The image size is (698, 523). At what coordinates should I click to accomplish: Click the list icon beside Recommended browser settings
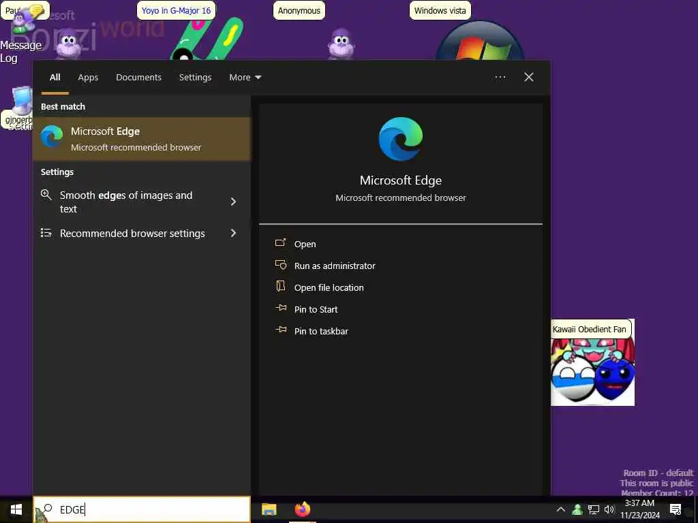46,233
